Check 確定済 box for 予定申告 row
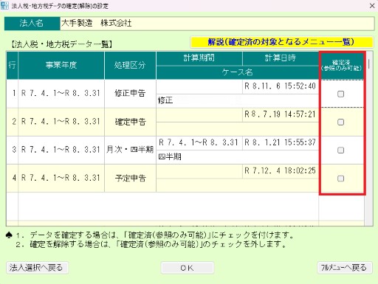The image size is (378, 284). 340,179
